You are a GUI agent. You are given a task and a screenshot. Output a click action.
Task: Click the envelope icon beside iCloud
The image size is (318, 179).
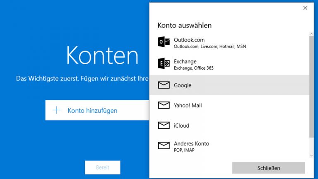(164, 125)
